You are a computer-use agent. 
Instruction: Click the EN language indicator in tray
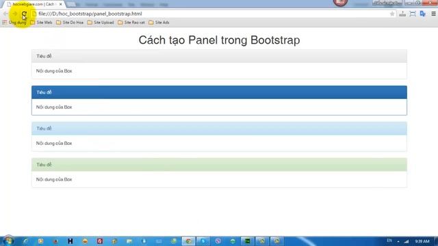(x=389, y=241)
